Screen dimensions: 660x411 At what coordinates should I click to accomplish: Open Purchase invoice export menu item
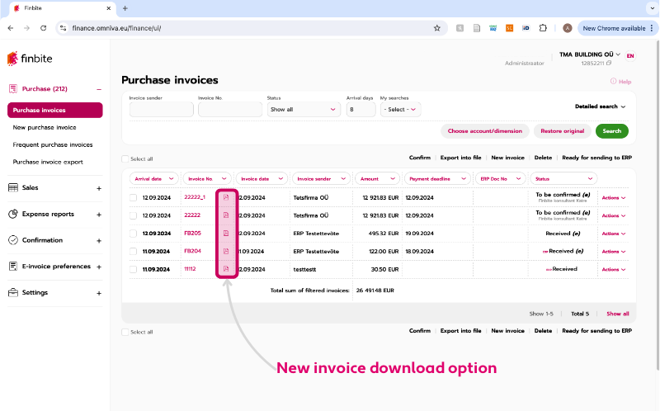(x=48, y=162)
